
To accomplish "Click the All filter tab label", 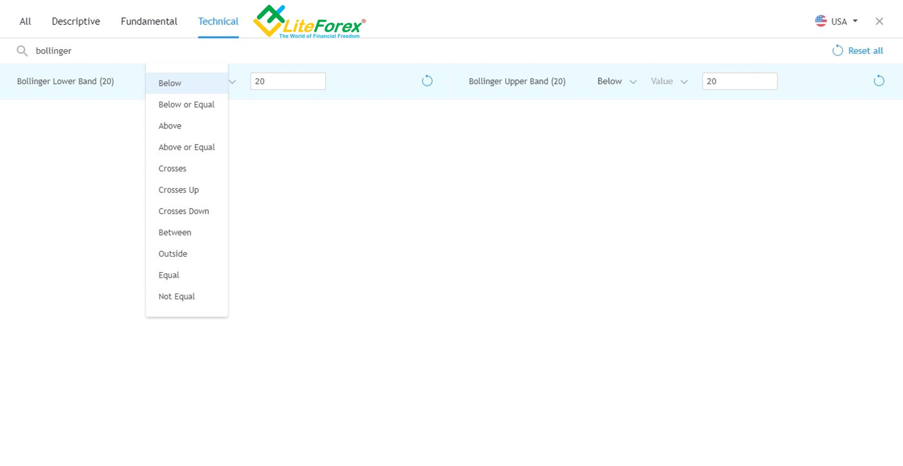I will pos(25,21).
